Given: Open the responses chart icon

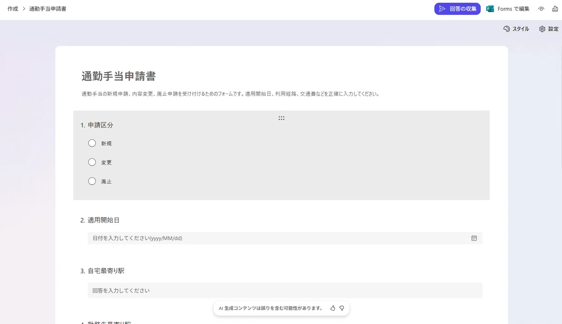Looking at the screenshot, I should pos(555,9).
